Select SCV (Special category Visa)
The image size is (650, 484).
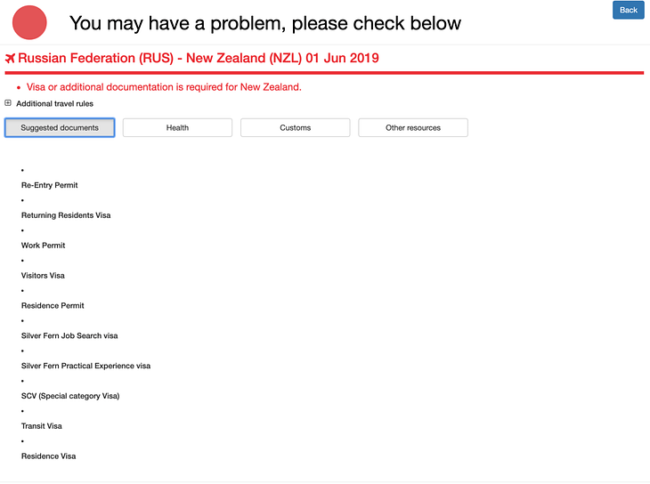pyautogui.click(x=70, y=396)
